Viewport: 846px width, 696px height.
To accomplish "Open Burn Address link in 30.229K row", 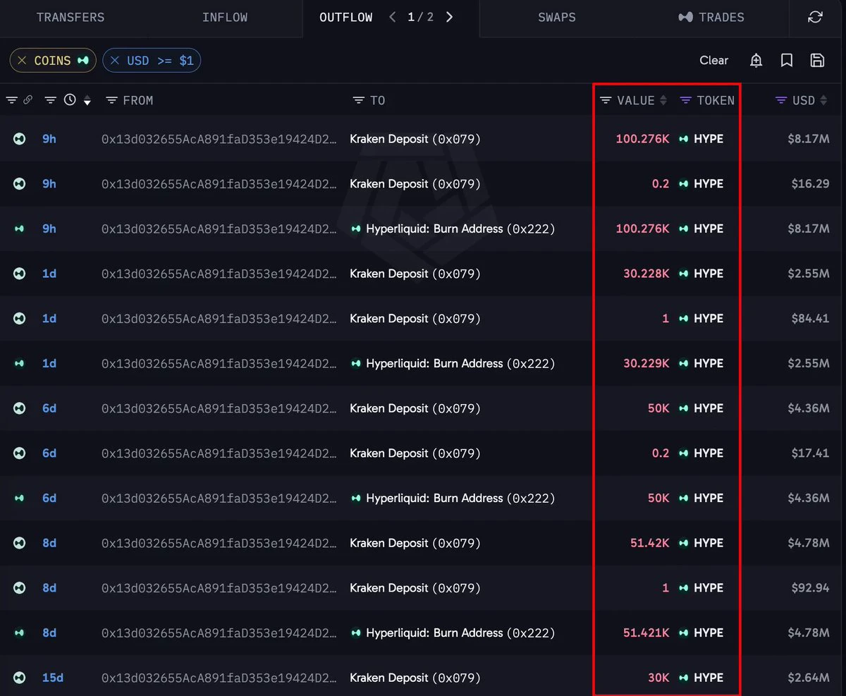I will pyautogui.click(x=460, y=364).
